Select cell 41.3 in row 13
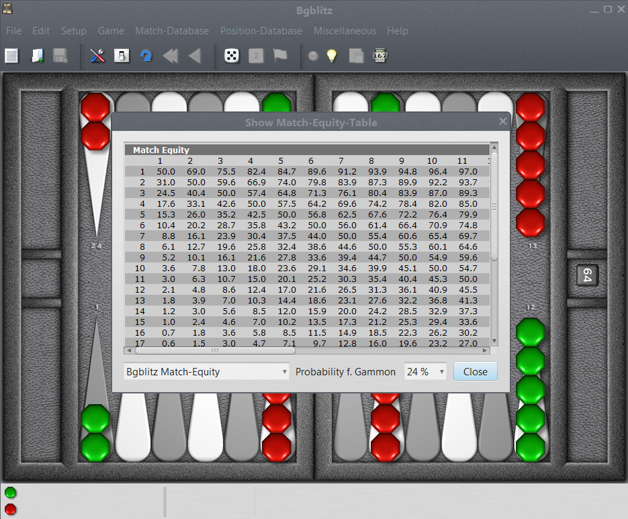The width and height of the screenshot is (628, 519). point(467,300)
